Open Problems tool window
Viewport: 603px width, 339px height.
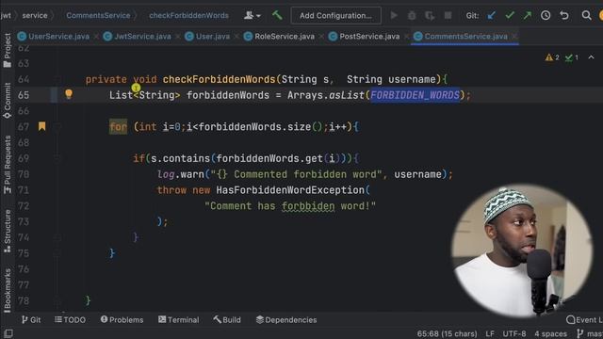122,320
